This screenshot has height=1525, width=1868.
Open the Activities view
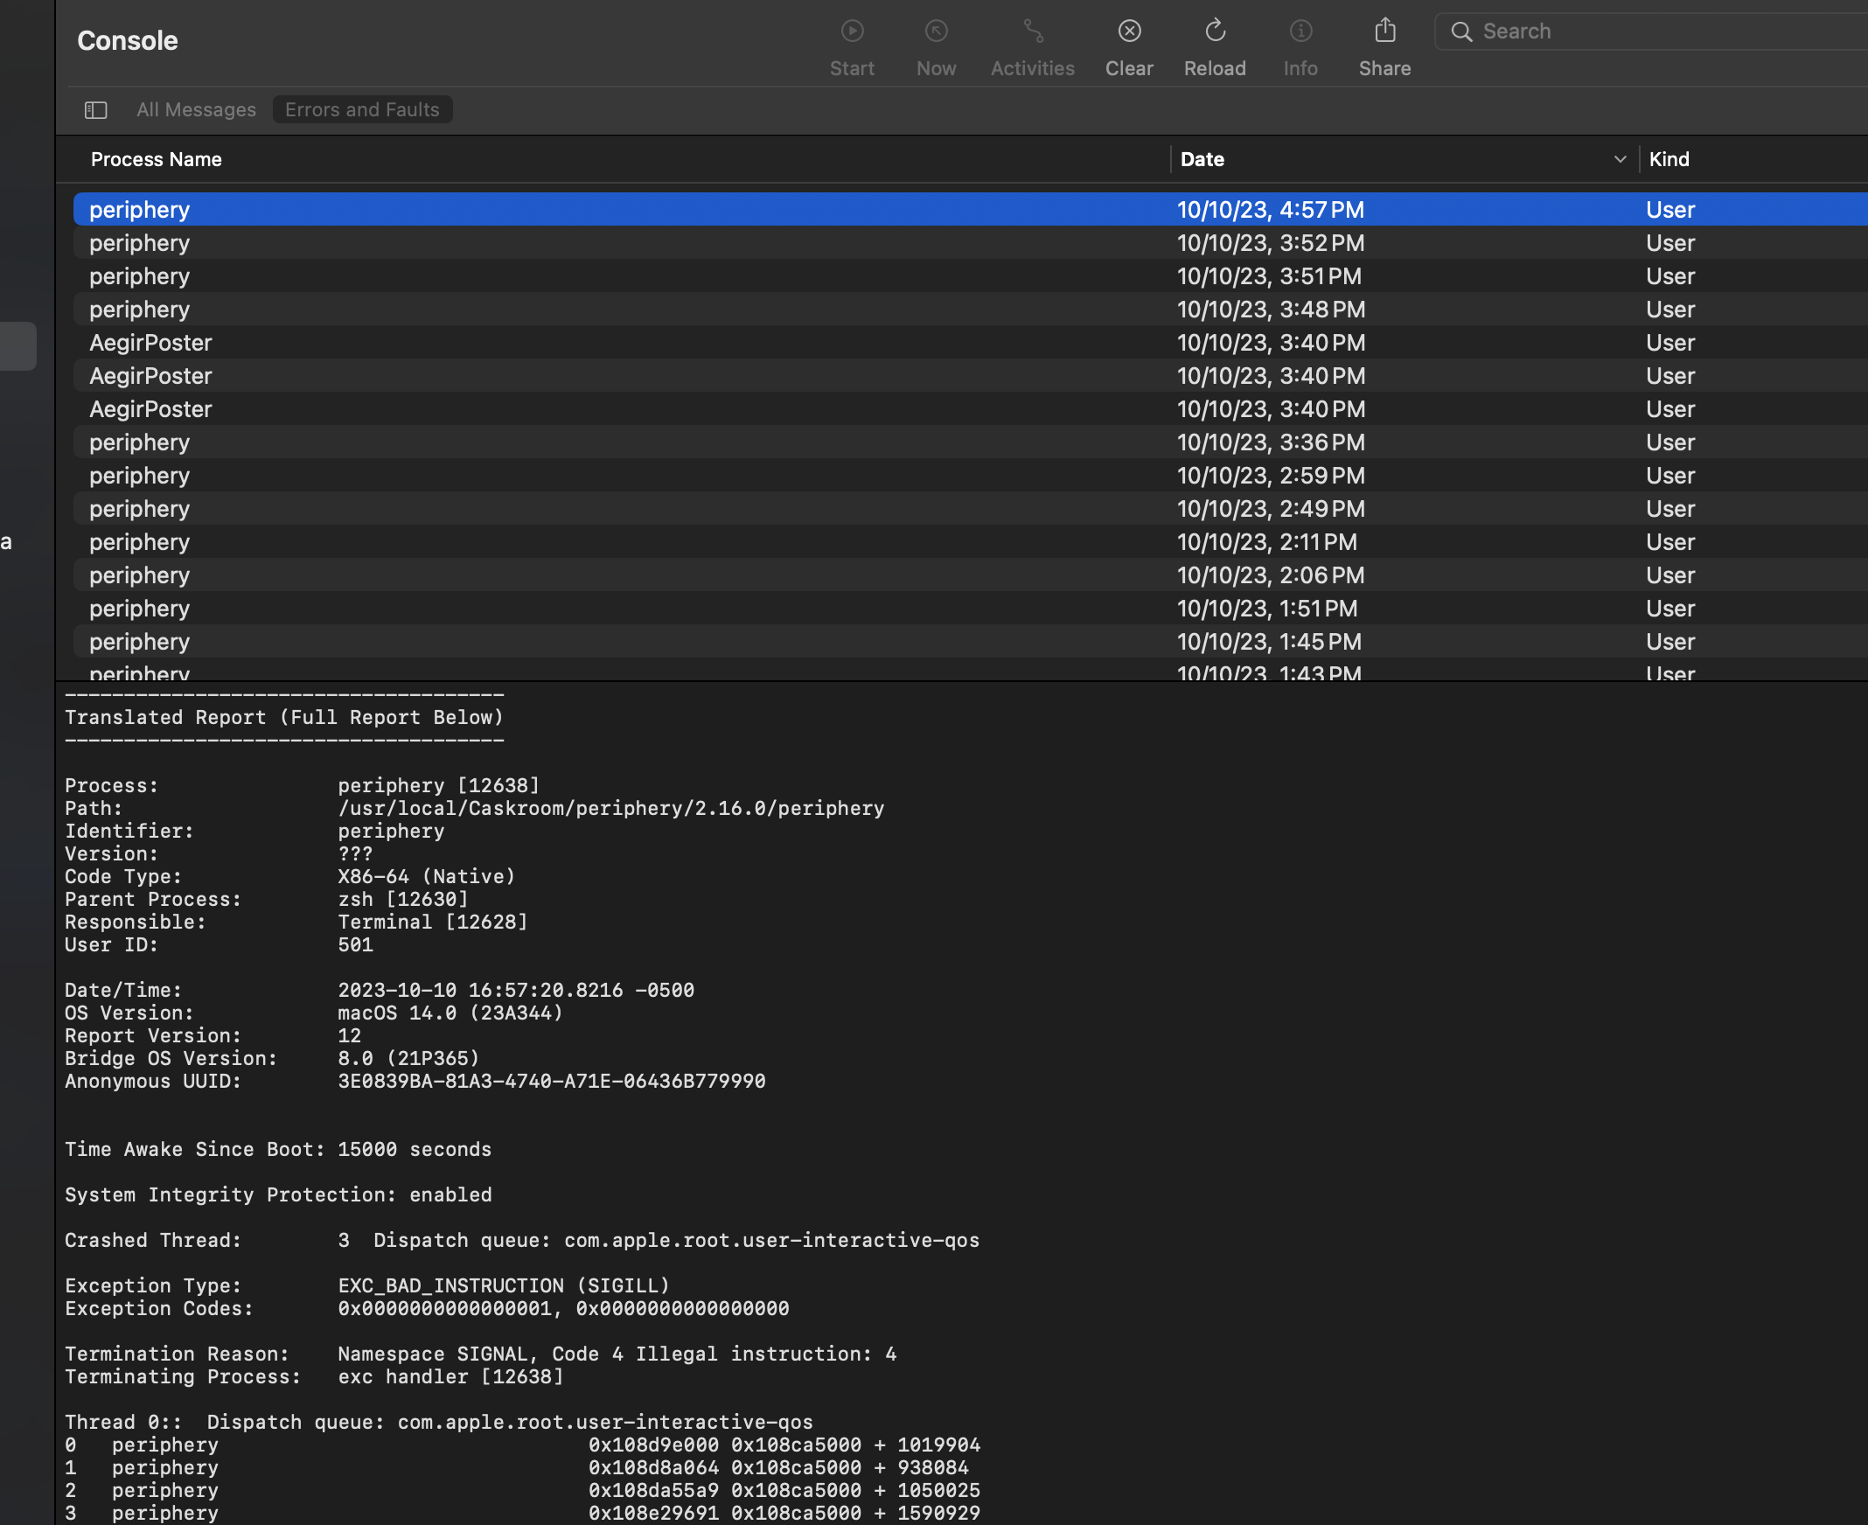pyautogui.click(x=1032, y=44)
